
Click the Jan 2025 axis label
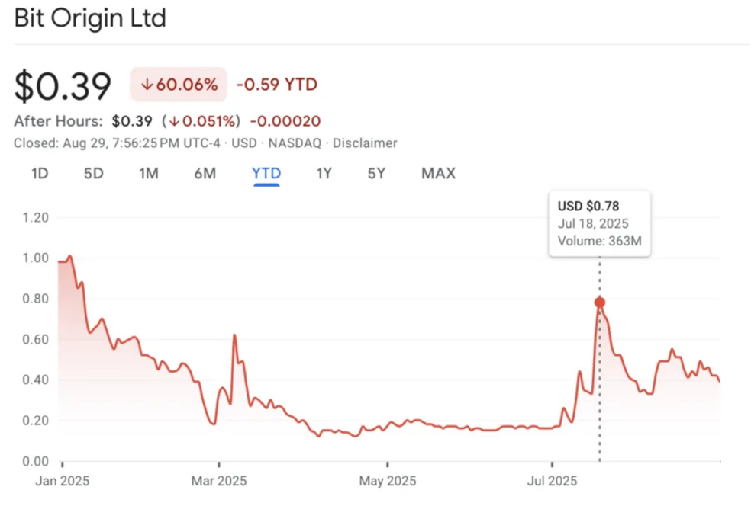pos(63,481)
